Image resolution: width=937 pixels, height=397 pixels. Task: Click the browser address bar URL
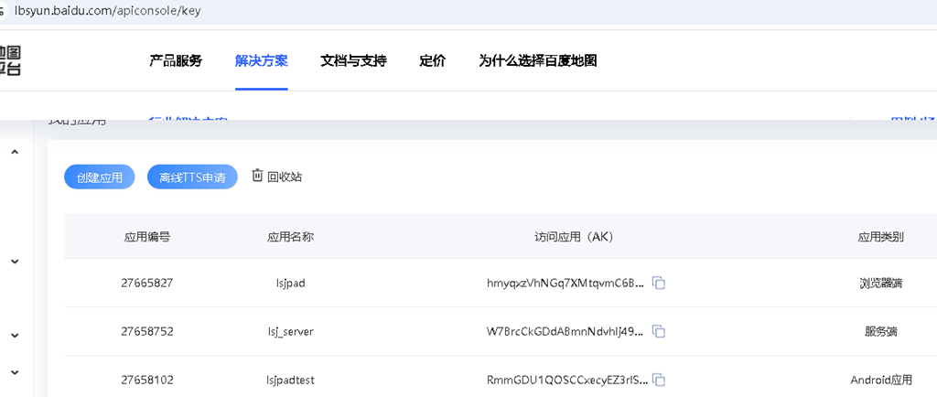click(x=108, y=11)
